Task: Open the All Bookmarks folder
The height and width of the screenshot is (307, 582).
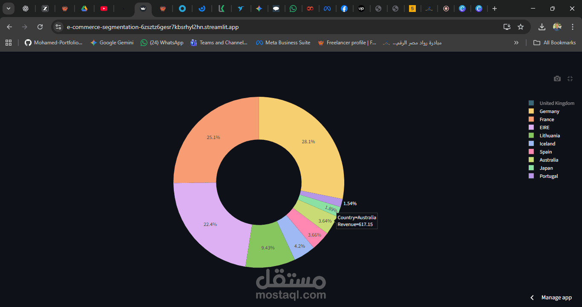Action: tap(555, 43)
